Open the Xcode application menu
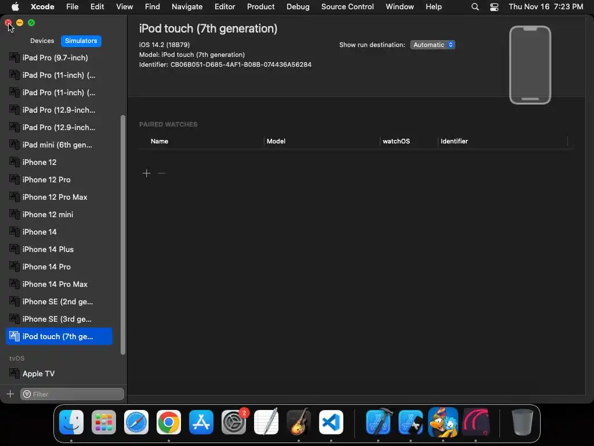The width and height of the screenshot is (594, 446). [42, 7]
